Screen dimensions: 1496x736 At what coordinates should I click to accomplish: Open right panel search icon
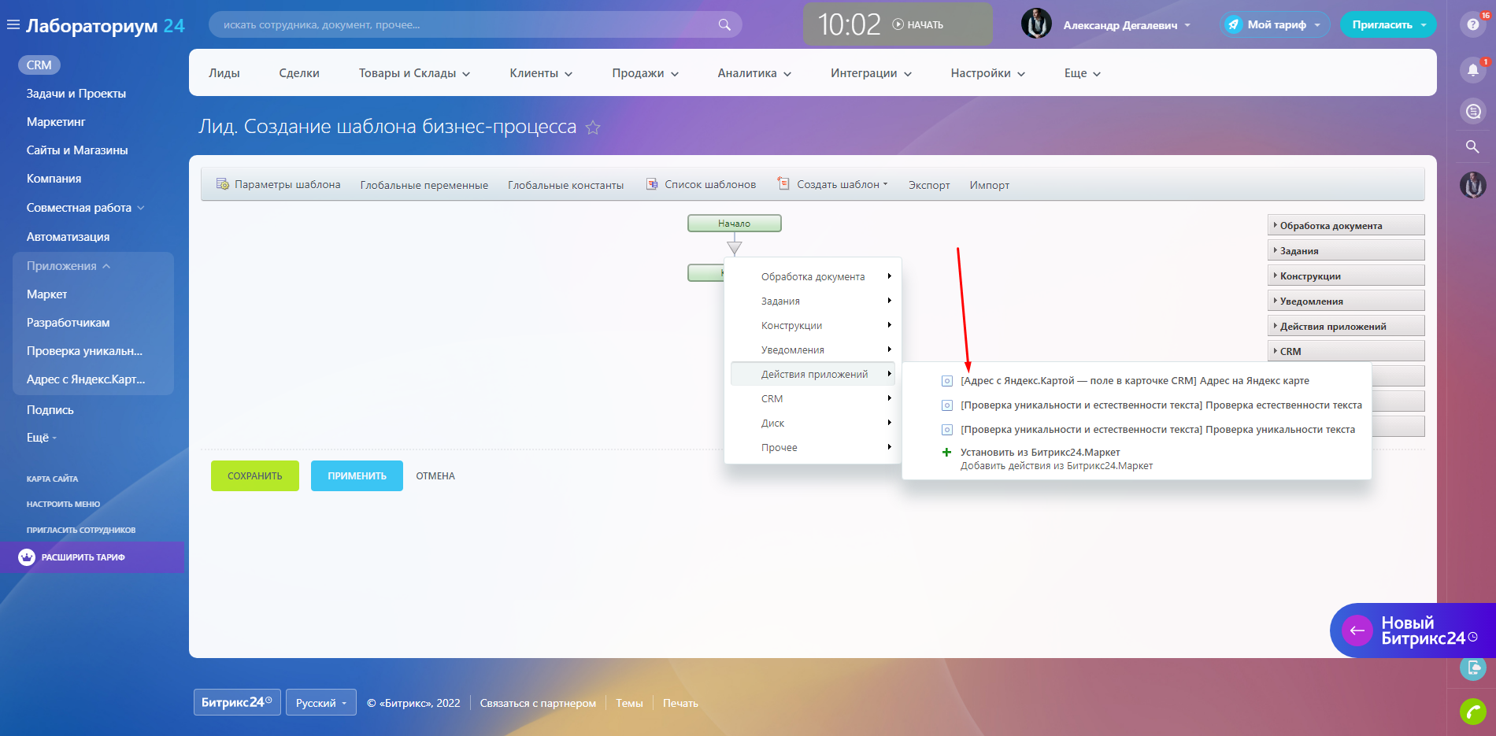tap(1472, 146)
